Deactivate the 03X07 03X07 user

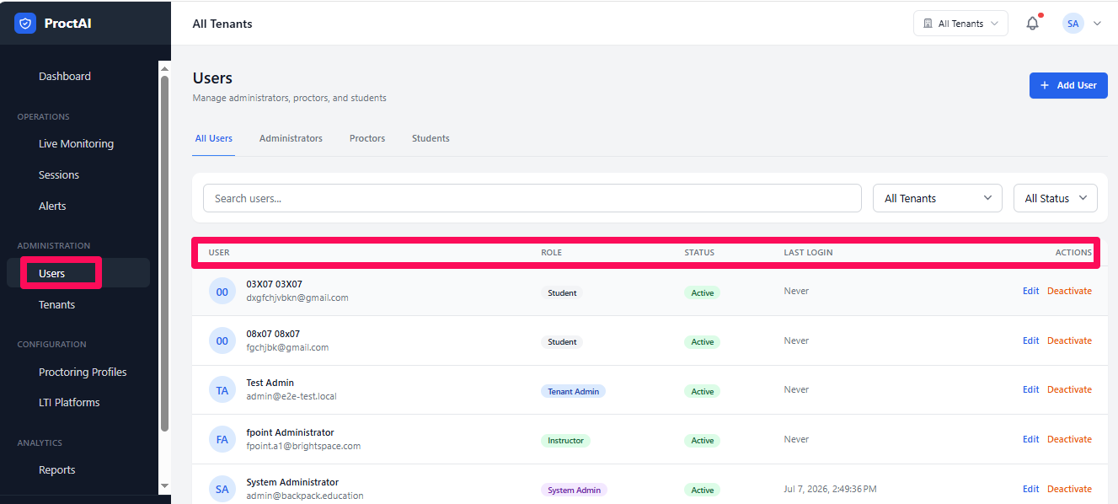click(x=1069, y=291)
